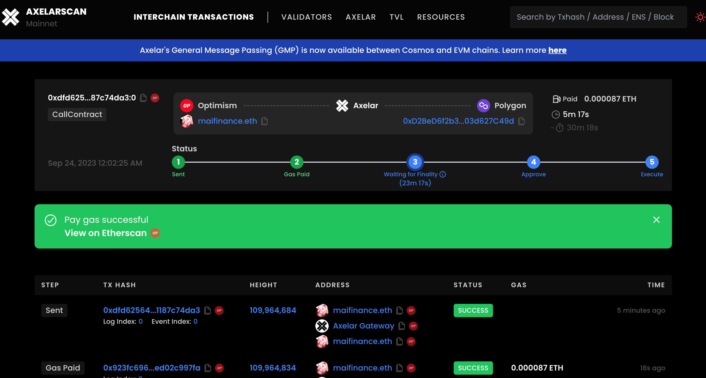This screenshot has width=706, height=378.
Task: Focus the Txhash search field
Action: pos(598,17)
